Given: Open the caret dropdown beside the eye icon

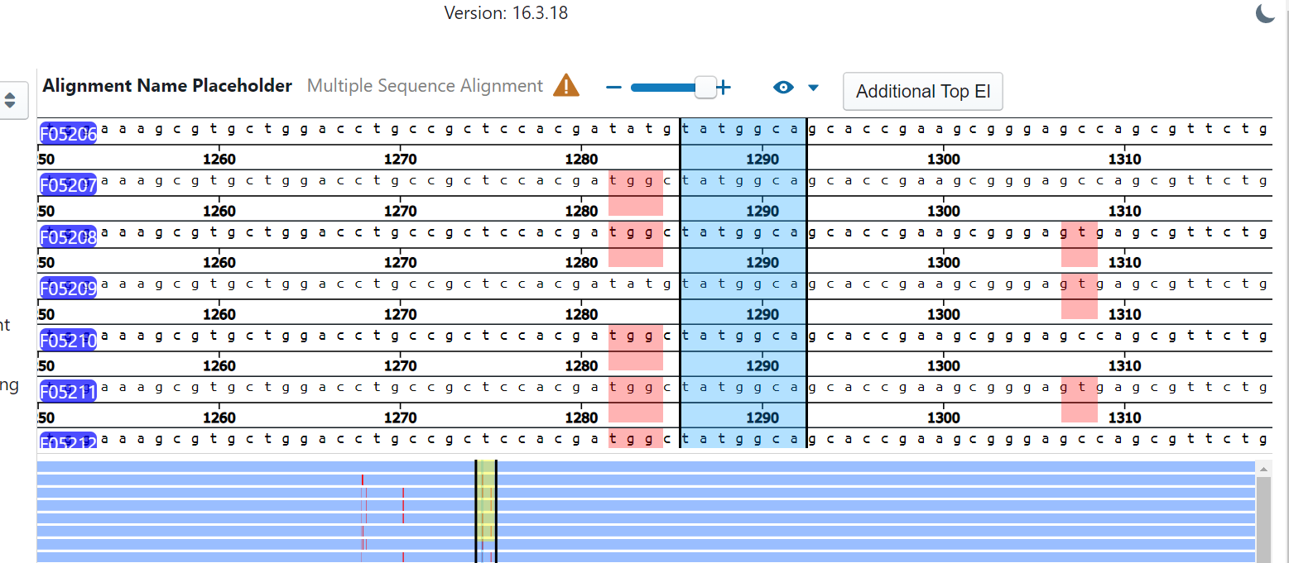Looking at the screenshot, I should (813, 88).
